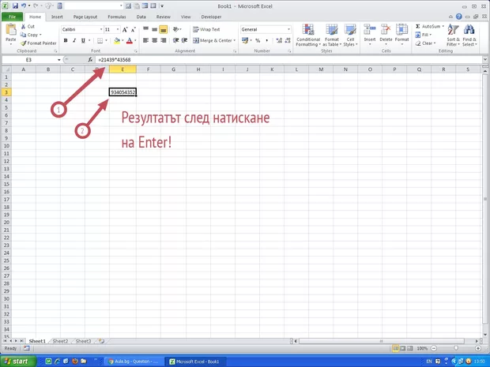This screenshot has height=367, width=490.
Task: Toggle Bold formatting
Action: coord(66,40)
